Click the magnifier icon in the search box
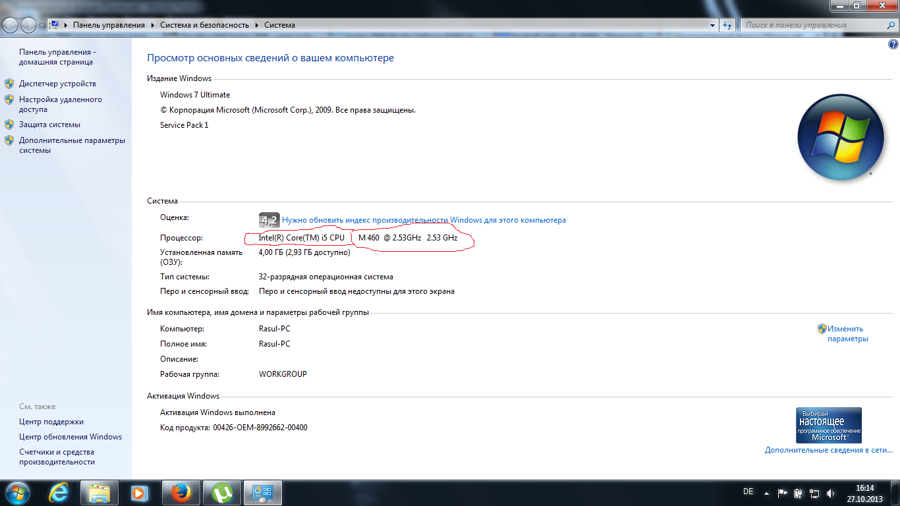 click(x=889, y=25)
